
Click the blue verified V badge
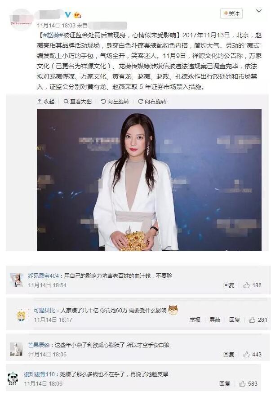pyautogui.click(x=67, y=14)
